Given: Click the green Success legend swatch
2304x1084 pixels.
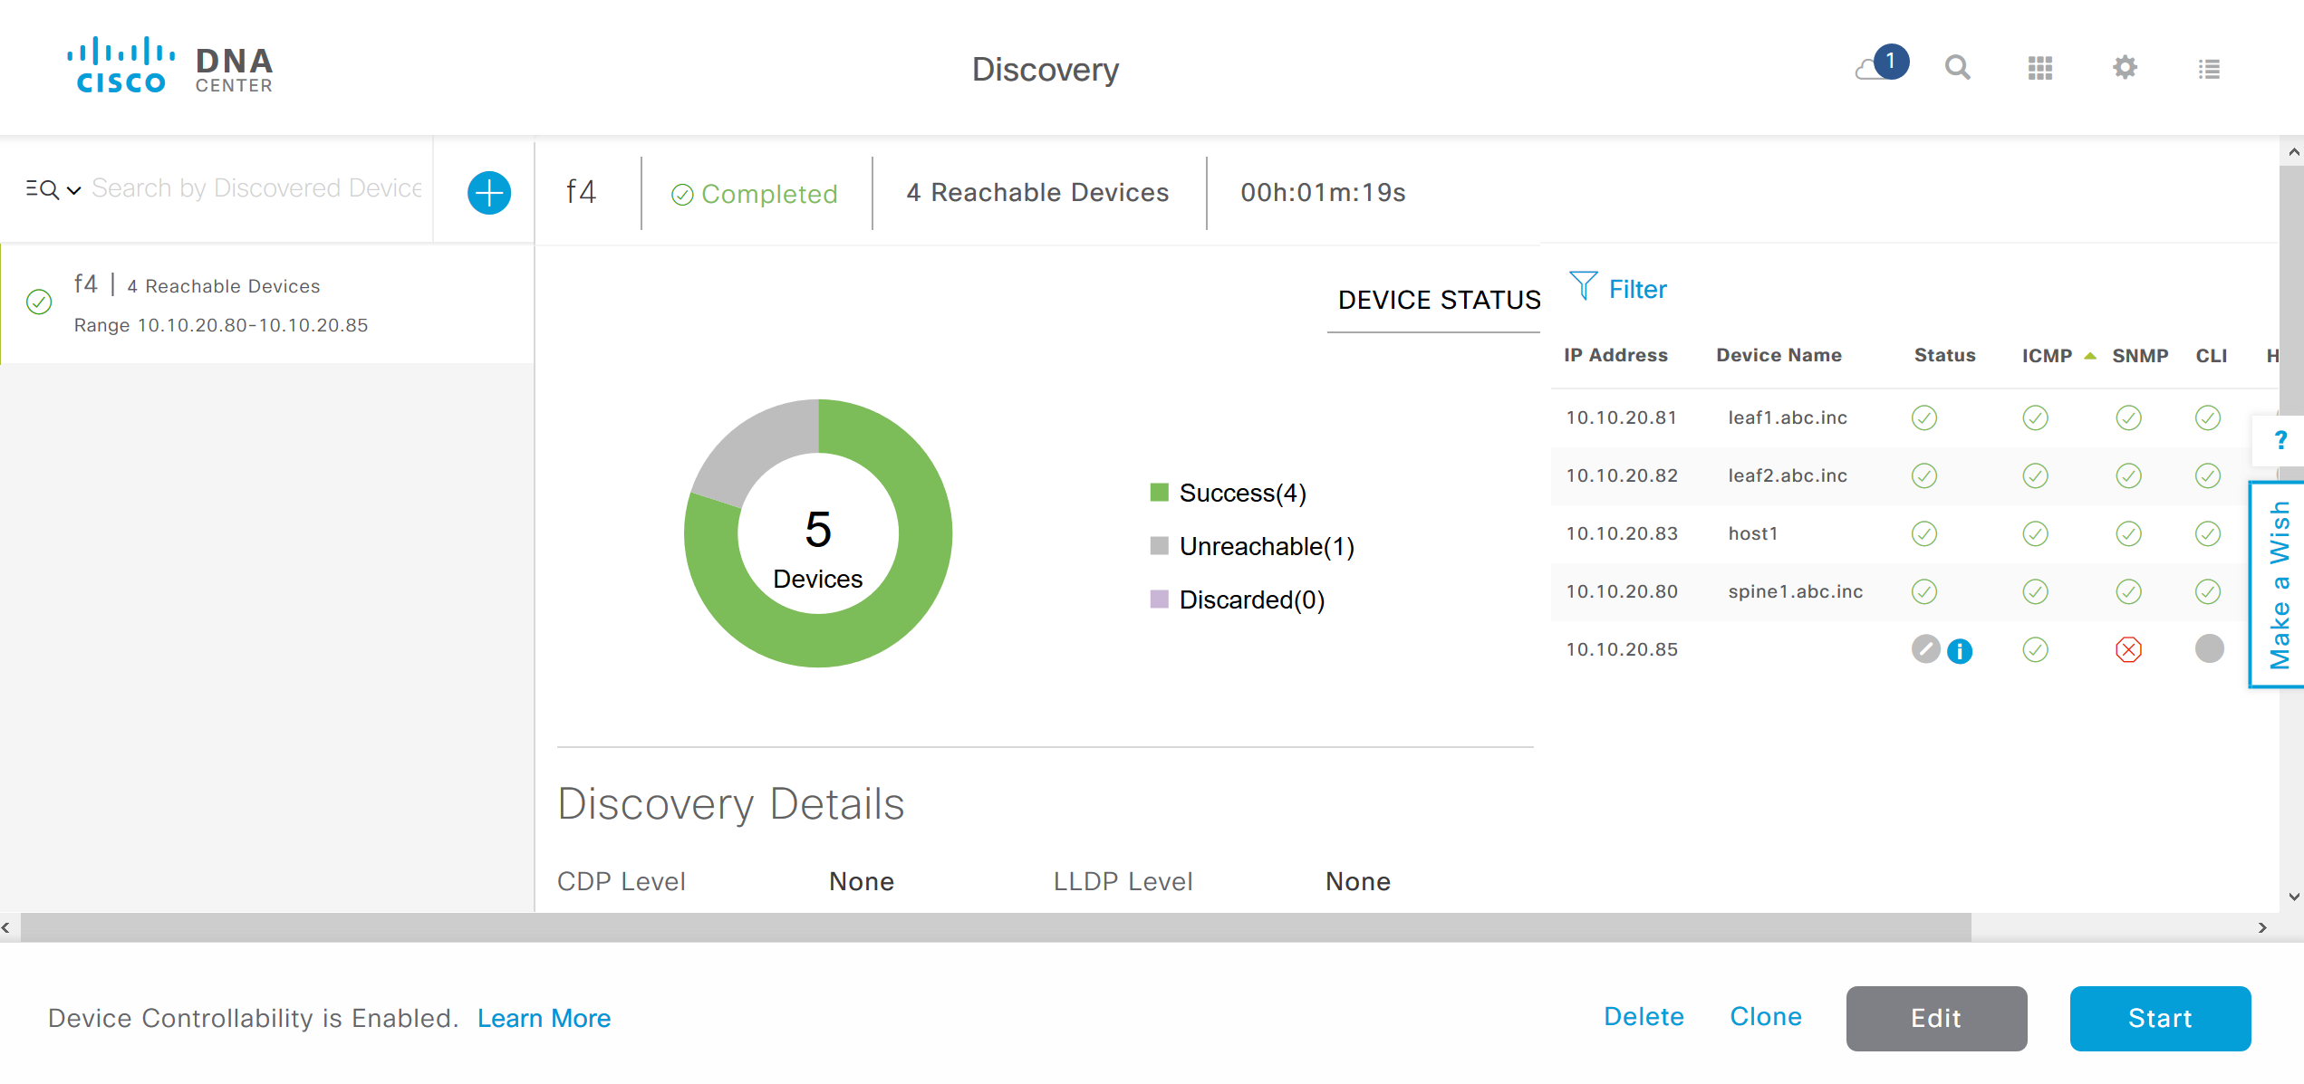Looking at the screenshot, I should 1159,493.
